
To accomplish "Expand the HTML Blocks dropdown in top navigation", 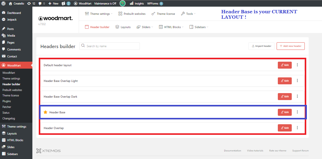I will point(171,27).
